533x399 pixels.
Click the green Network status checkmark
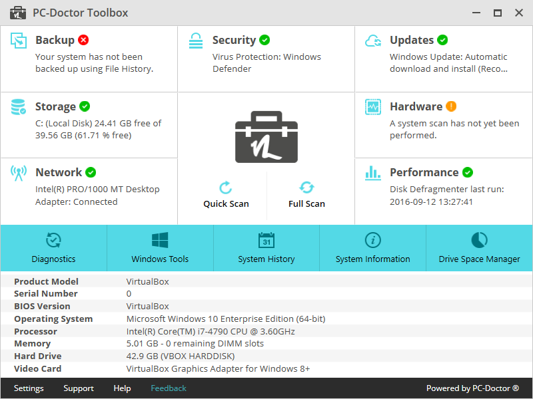91,172
